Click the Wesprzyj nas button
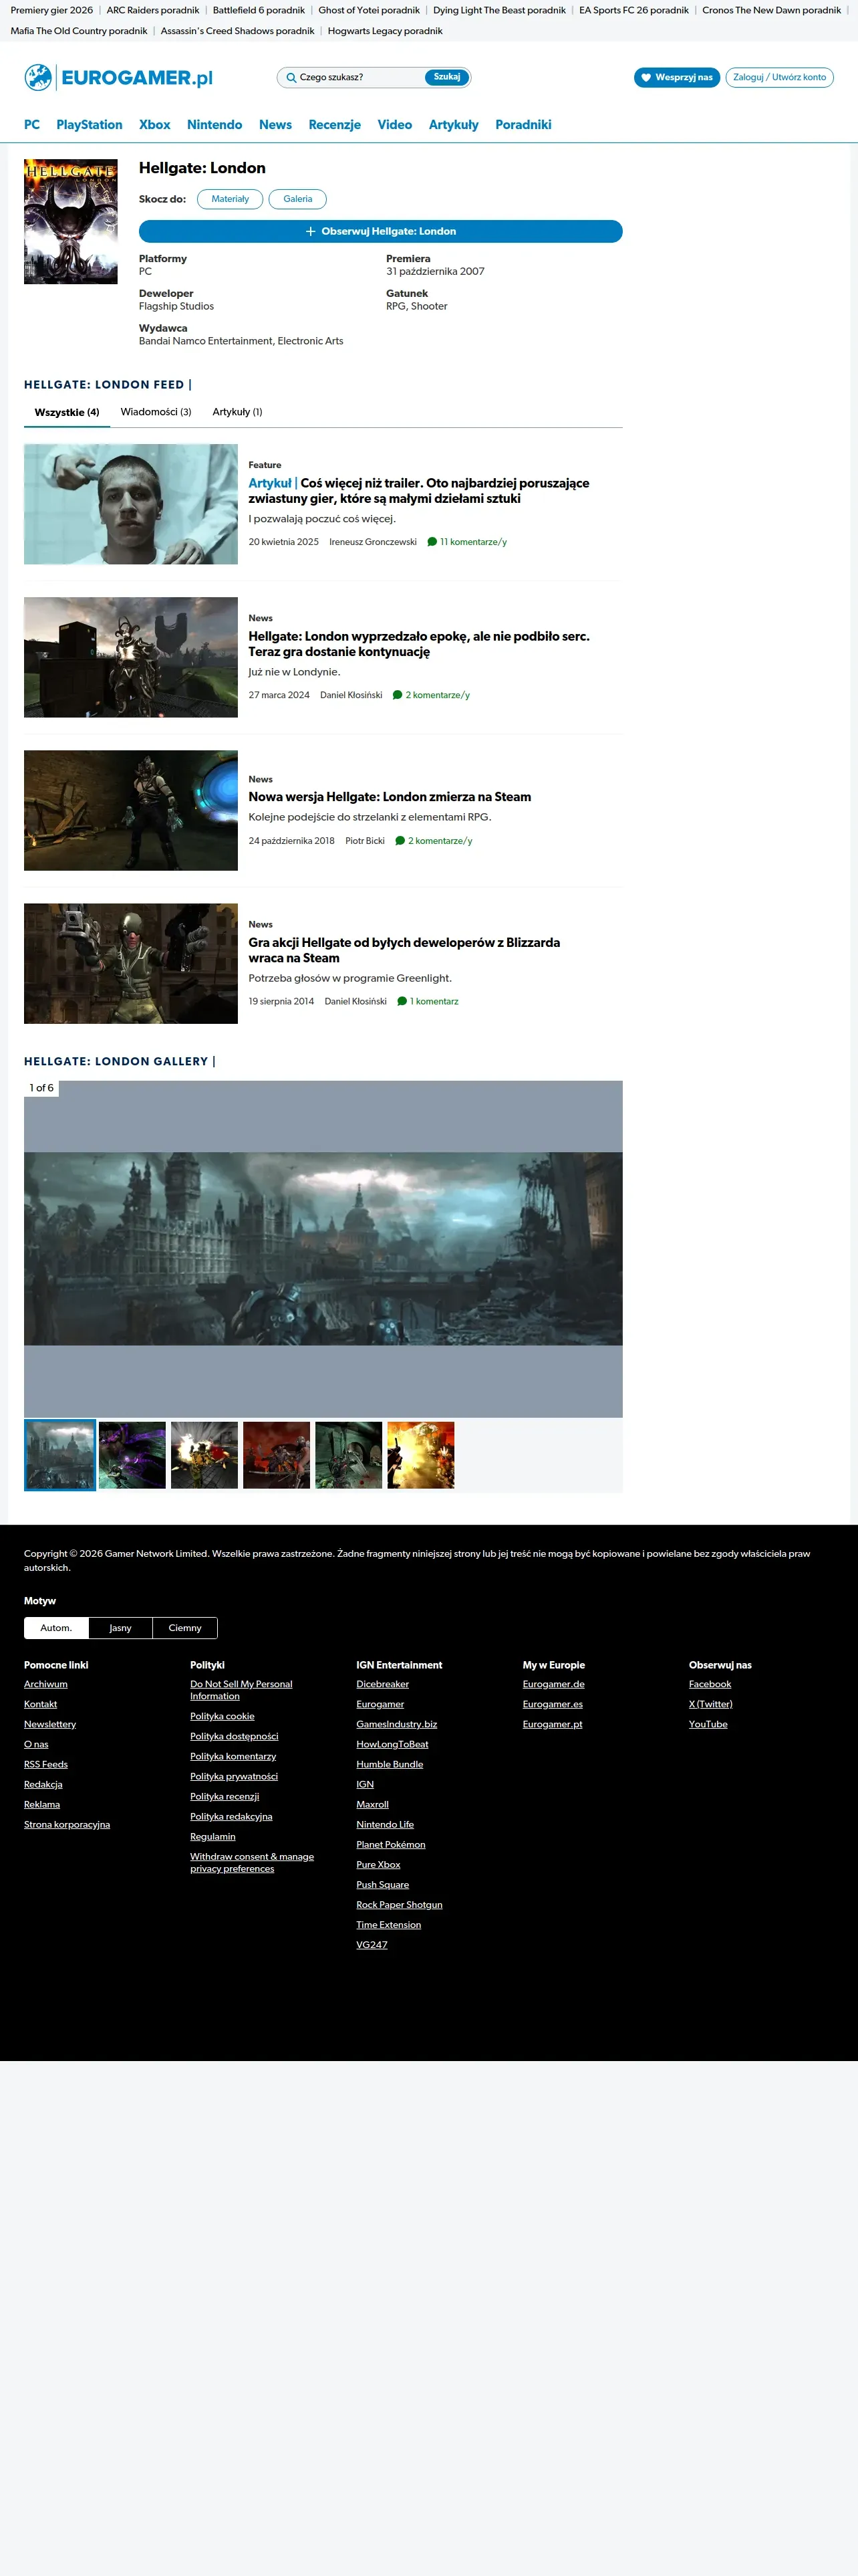 pyautogui.click(x=676, y=77)
